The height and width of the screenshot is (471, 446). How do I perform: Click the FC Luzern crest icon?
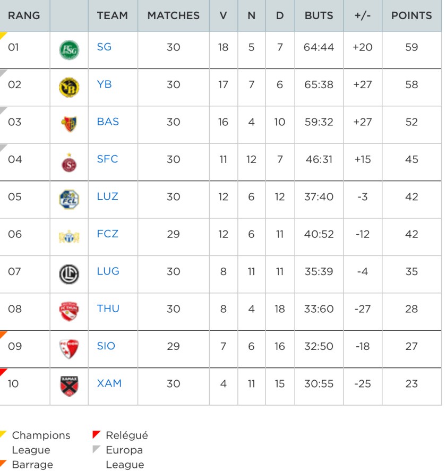point(69,199)
